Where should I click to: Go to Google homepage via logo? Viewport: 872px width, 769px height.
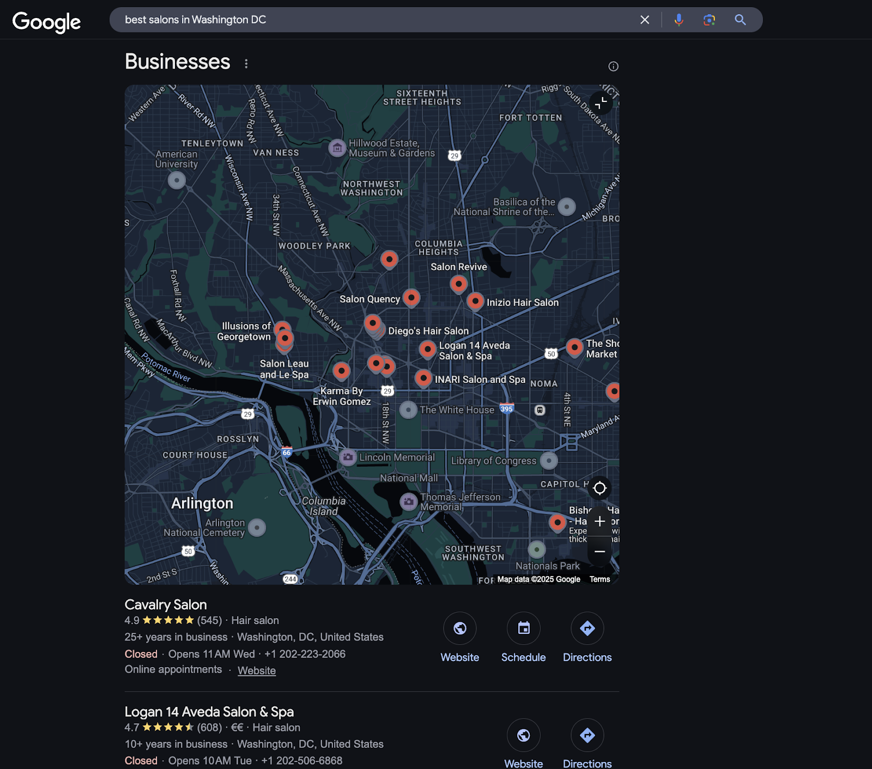(x=46, y=22)
